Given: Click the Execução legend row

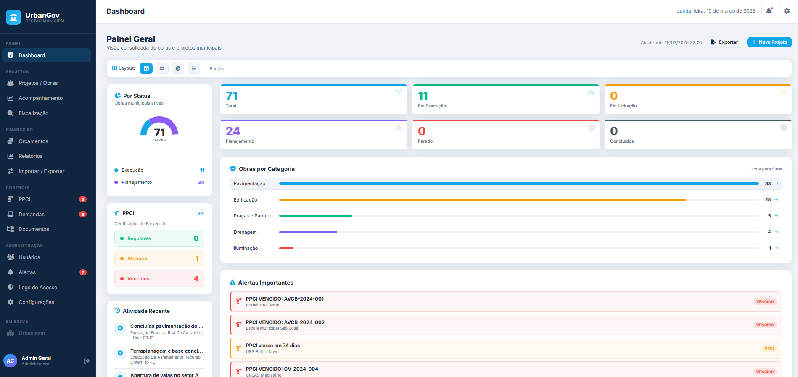Looking at the screenshot, I should click(159, 170).
